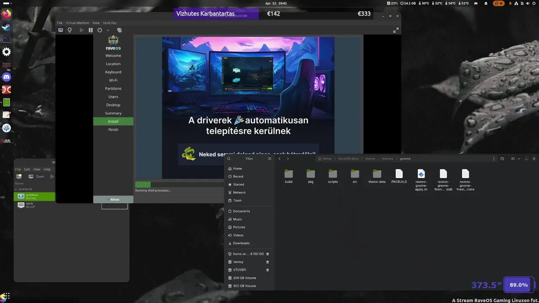Open Steam from the dock
Viewport: 539px width, 303px height.
point(6,27)
